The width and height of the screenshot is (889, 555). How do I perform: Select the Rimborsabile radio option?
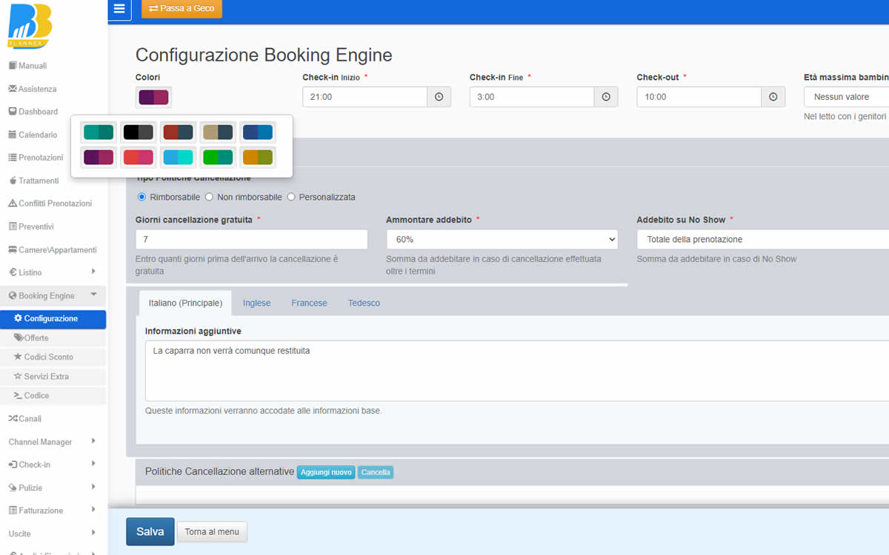click(142, 197)
